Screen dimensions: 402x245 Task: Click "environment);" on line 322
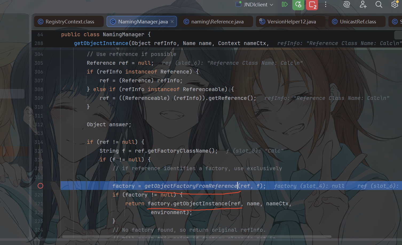(x=171, y=213)
